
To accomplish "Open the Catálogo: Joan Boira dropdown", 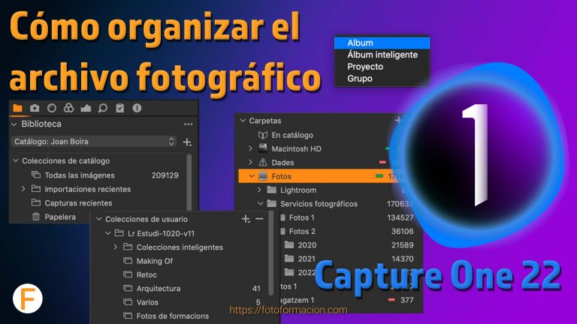I will click(94, 142).
